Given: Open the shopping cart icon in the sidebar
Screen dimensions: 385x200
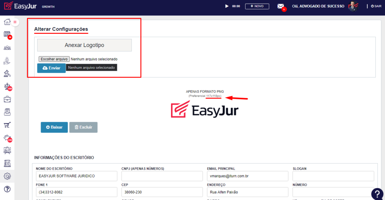Looking at the screenshot, I should pyautogui.click(x=7, y=125).
